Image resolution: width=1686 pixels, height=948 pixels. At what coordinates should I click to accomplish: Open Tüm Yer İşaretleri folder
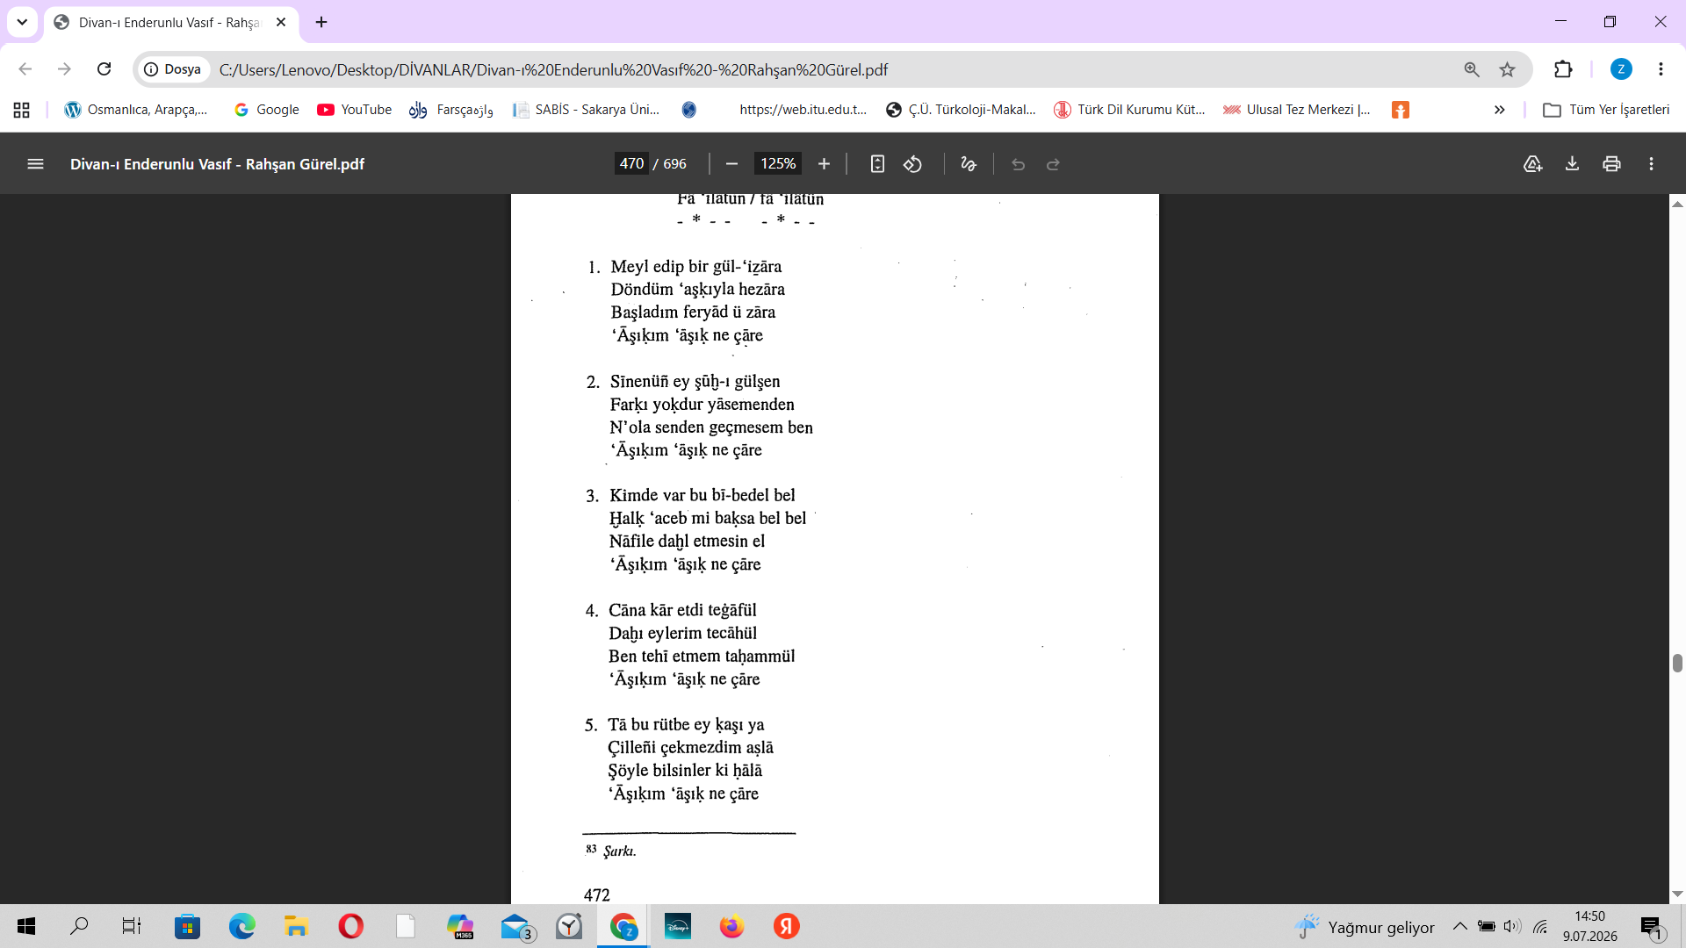1606,110
